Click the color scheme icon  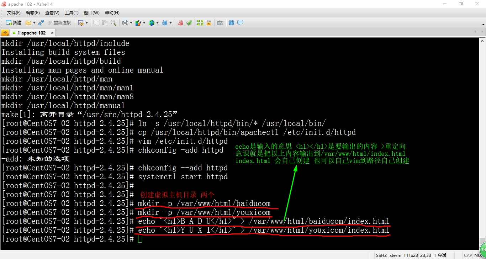coord(138,23)
